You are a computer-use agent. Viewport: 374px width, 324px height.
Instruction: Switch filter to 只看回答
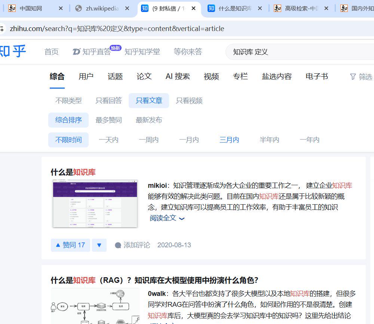point(108,100)
